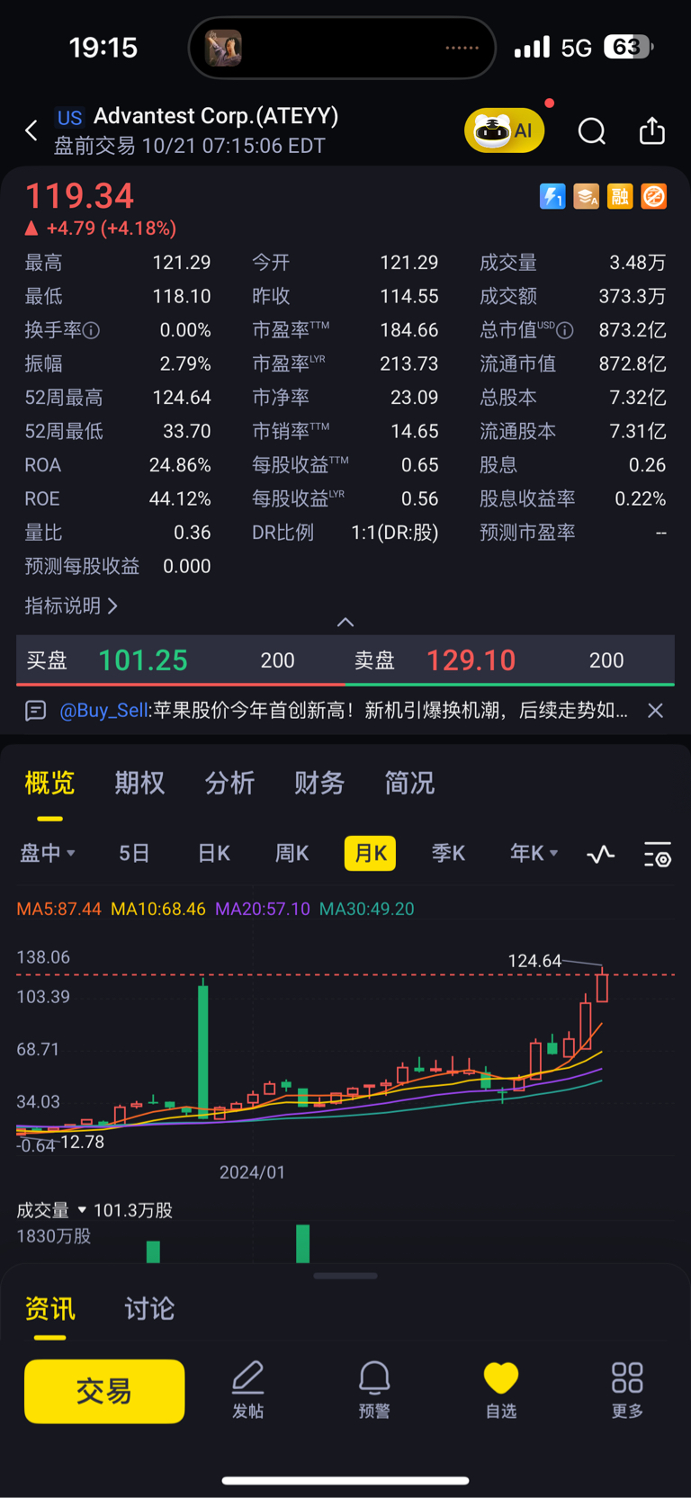
Task: Collapse the stats panel with up chevron
Action: 345,623
